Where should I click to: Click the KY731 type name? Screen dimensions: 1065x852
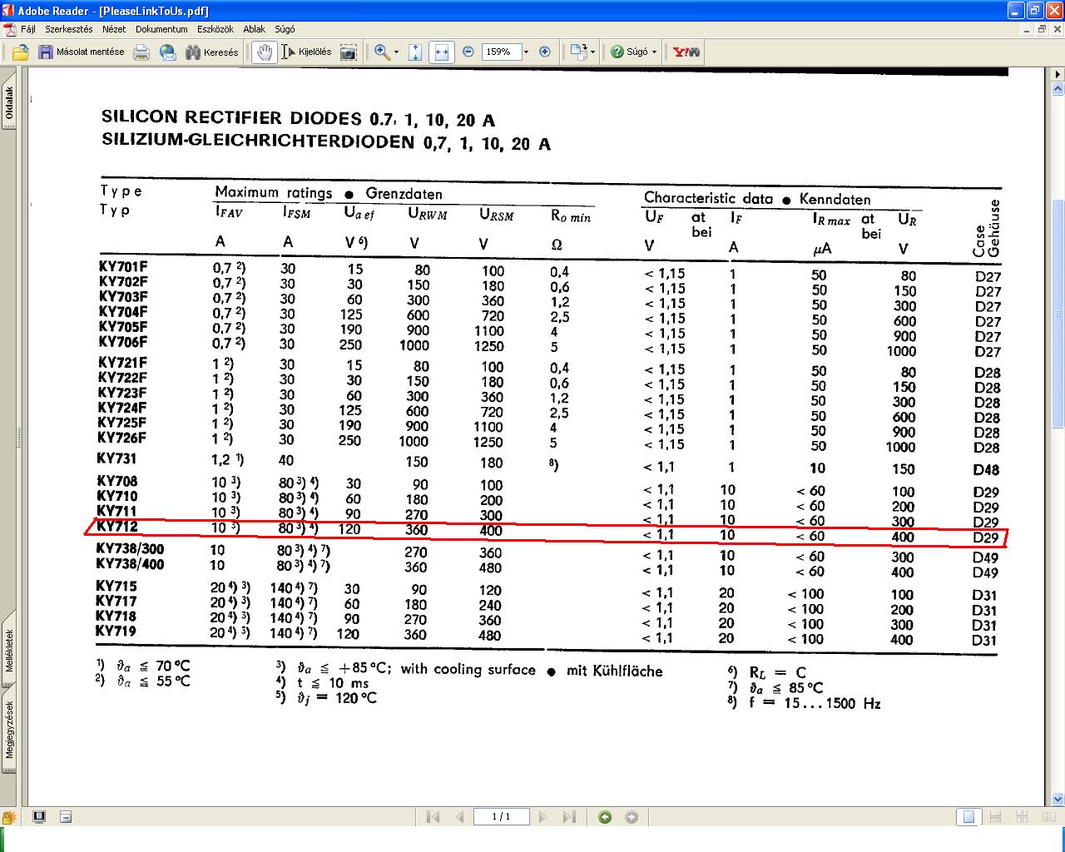(x=116, y=458)
